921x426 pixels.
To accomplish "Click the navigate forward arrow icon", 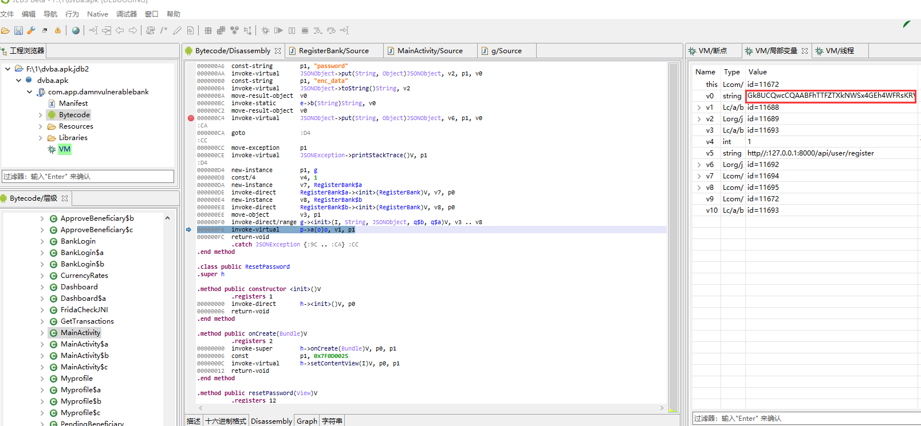I will [133, 30].
